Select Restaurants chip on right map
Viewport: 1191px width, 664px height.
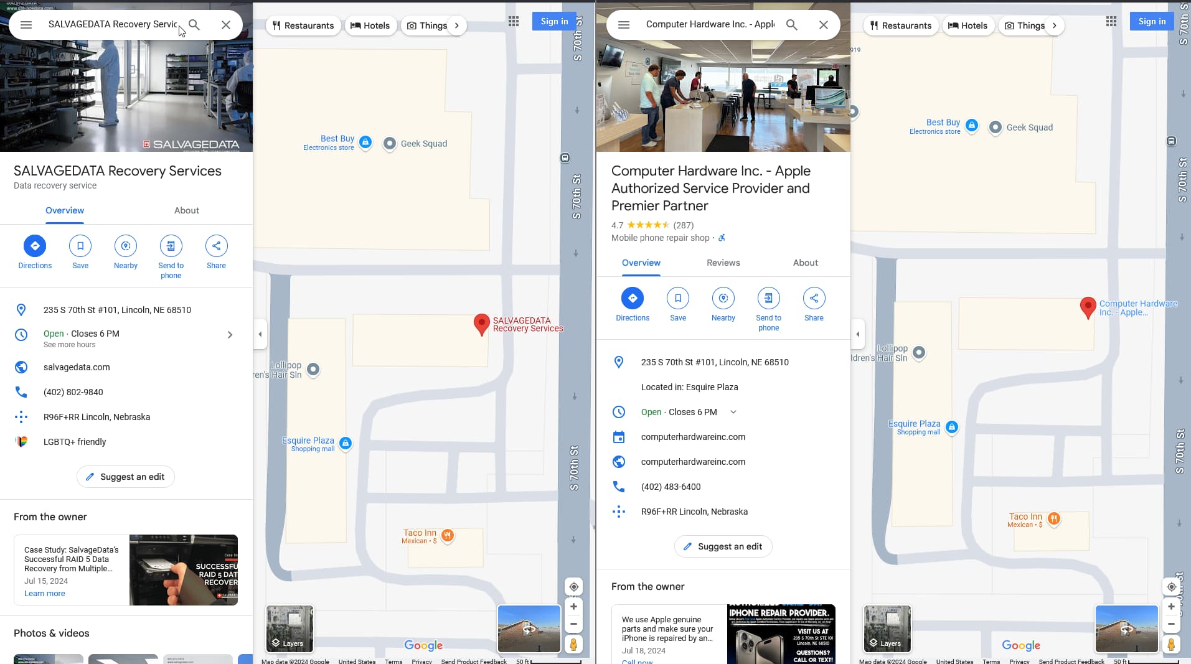[x=901, y=26]
